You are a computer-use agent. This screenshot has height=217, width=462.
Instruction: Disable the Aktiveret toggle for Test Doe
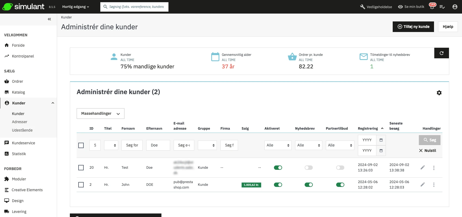278,168
